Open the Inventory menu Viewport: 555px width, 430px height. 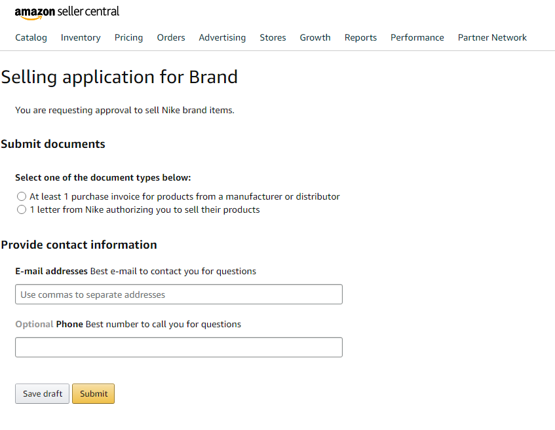click(81, 38)
